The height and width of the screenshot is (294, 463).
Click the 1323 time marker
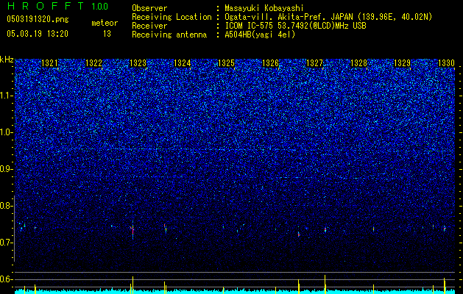point(138,63)
